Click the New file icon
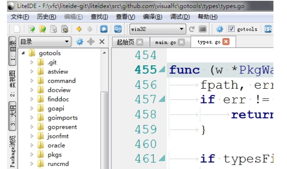The width and height of the screenshot is (287, 169). click(17, 29)
